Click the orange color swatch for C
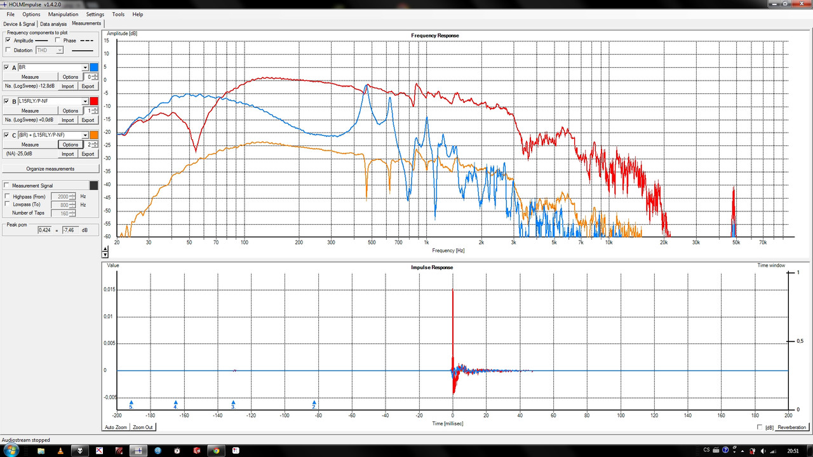 click(93, 135)
